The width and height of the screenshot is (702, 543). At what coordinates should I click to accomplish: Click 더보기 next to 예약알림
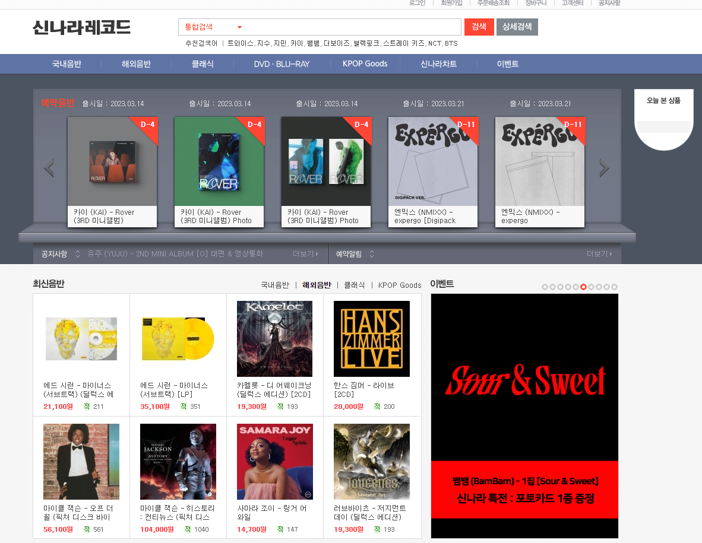point(599,253)
